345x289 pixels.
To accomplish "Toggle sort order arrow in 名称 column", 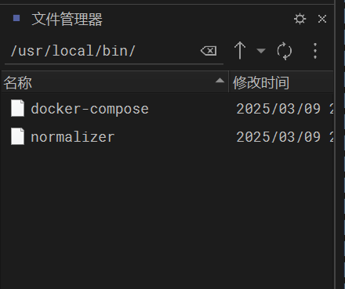I will pyautogui.click(x=220, y=81).
